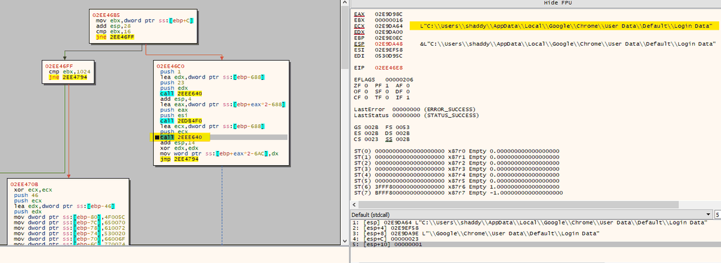The height and width of the screenshot is (263, 721).
Task: Select stack argument 1: [esp] 02E9DA64
Action: pyautogui.click(x=529, y=223)
